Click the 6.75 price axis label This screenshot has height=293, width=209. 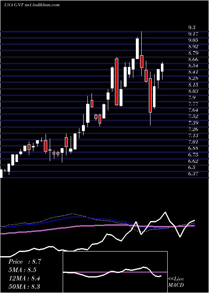193,155
